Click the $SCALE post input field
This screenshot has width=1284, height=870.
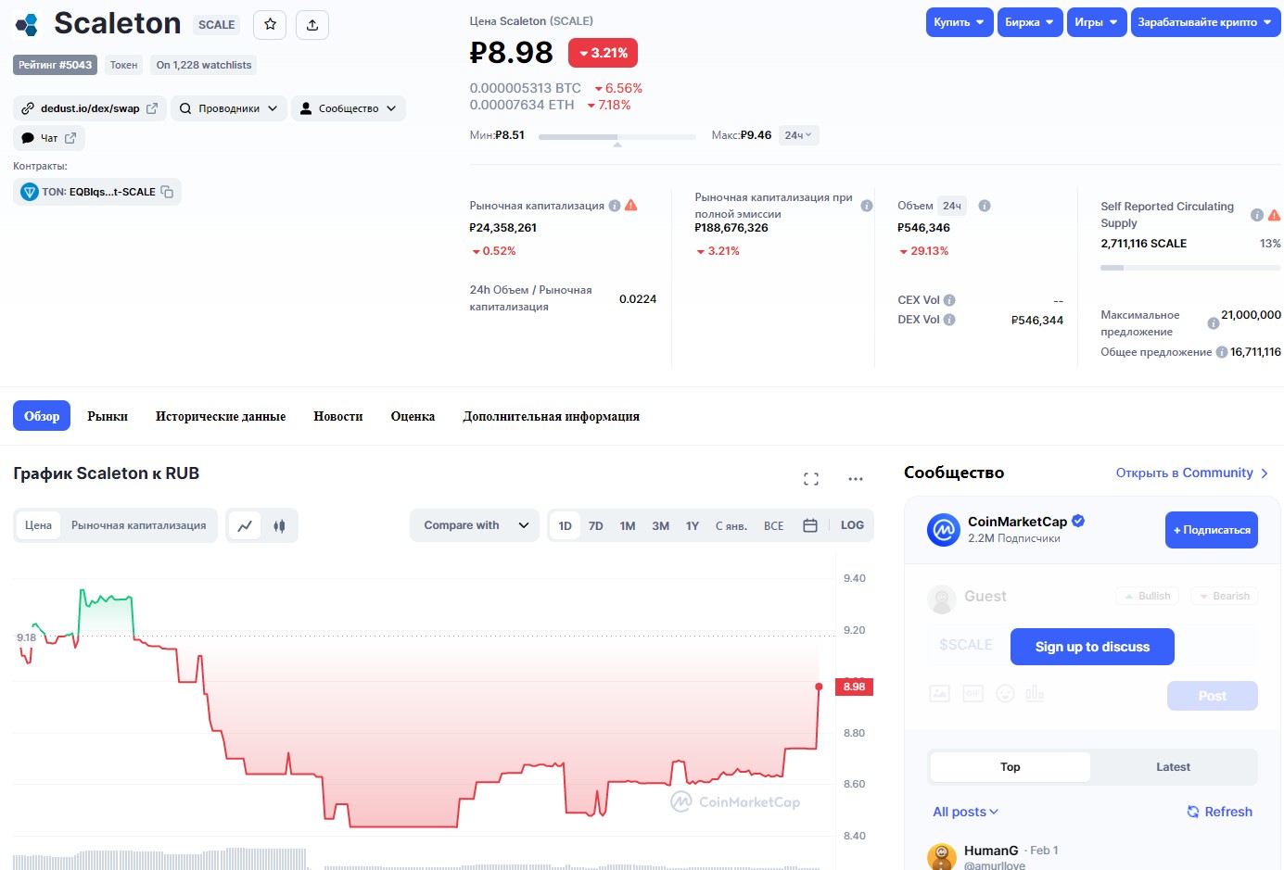coord(966,645)
